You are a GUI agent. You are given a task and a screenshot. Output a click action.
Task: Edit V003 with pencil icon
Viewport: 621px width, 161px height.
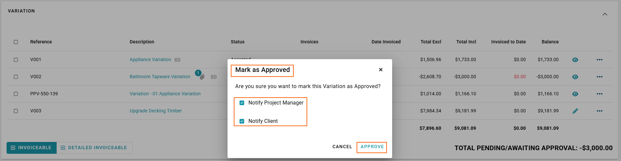(575, 111)
